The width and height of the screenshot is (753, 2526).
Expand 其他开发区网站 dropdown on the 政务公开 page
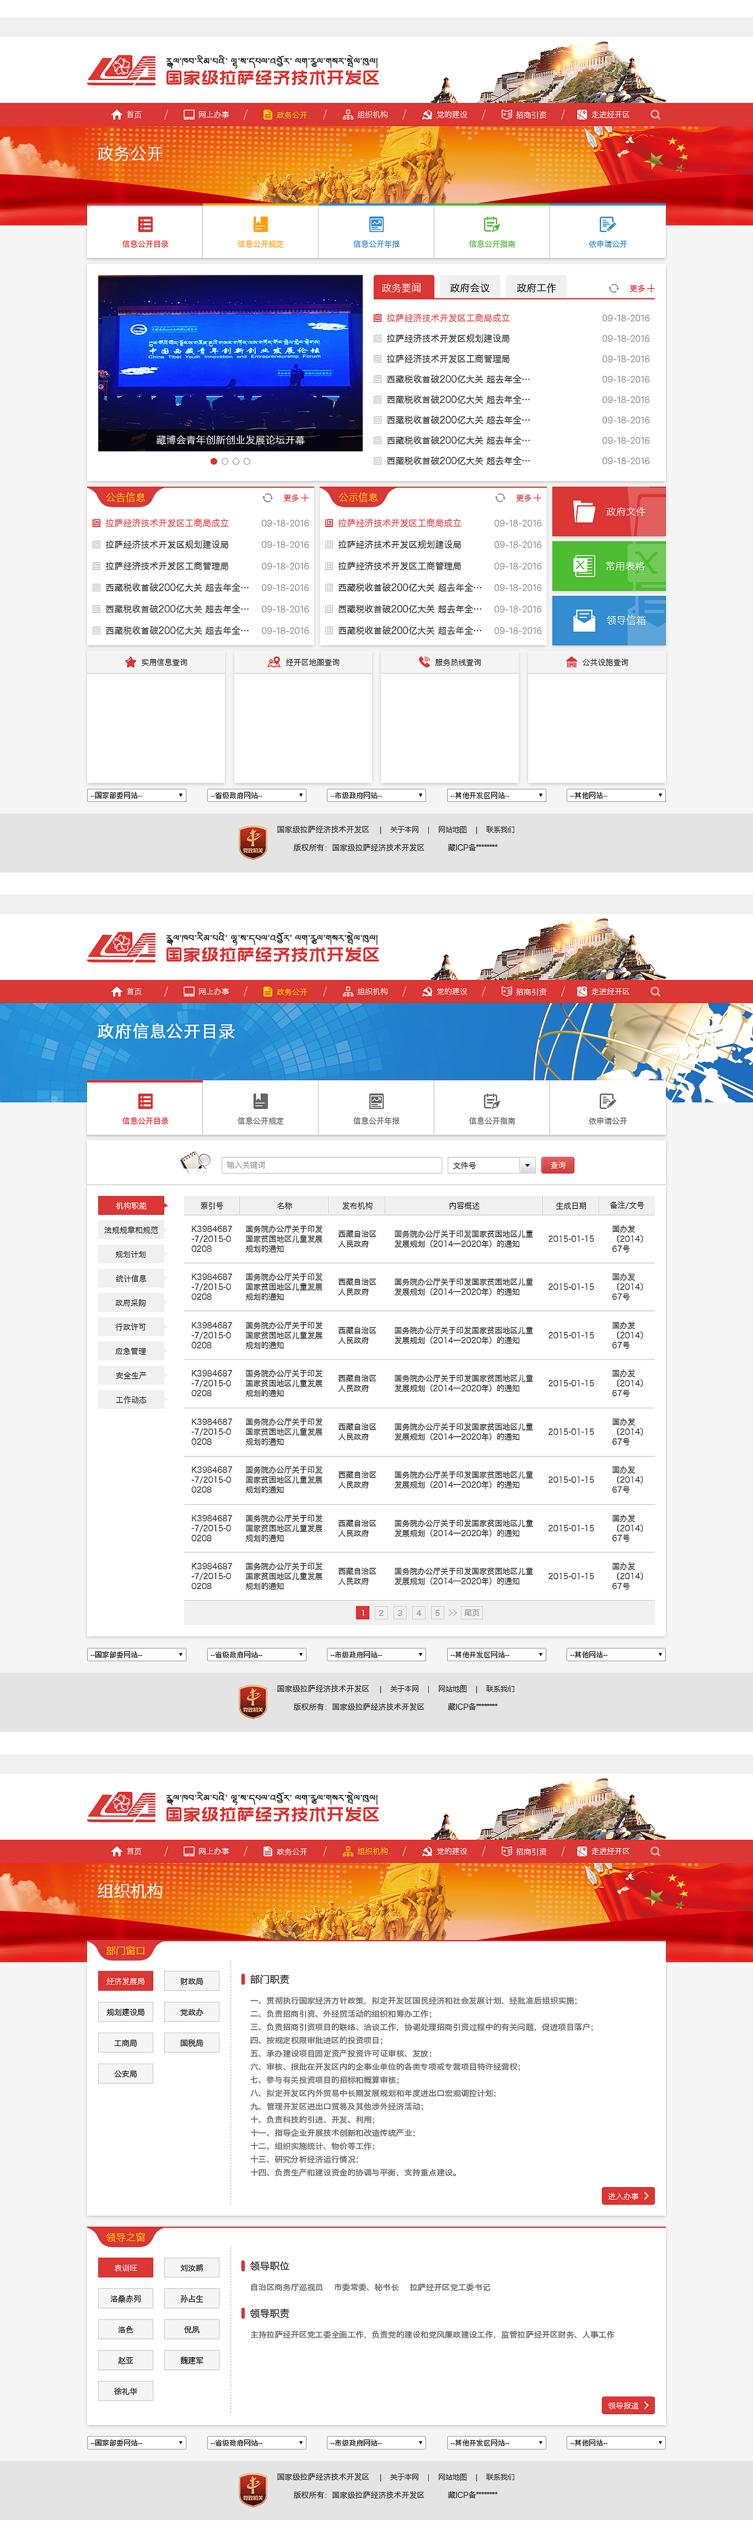496,795
